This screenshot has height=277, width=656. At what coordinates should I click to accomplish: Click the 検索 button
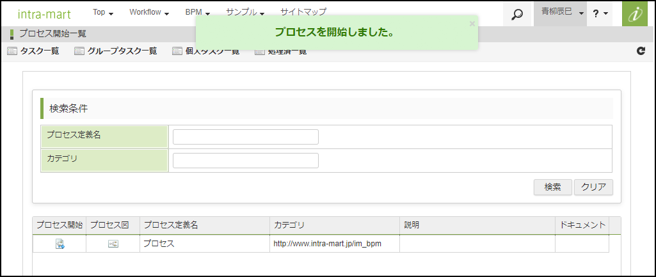(x=553, y=187)
